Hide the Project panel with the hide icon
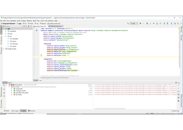This screenshot has width=183, height=130. [x=31, y=26]
